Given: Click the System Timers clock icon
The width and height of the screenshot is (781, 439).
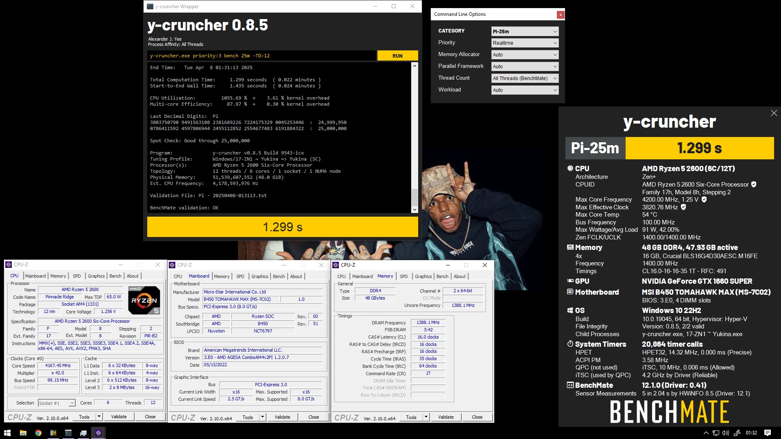Looking at the screenshot, I should click(x=570, y=344).
